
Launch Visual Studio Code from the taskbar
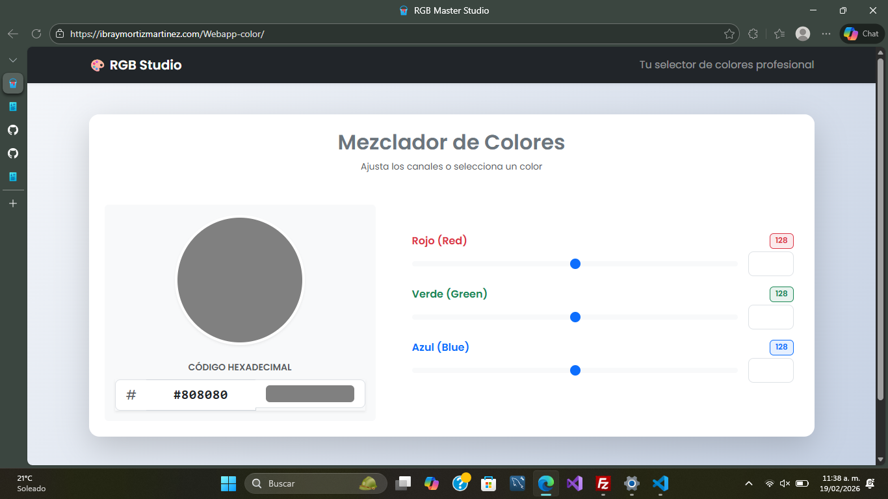tap(660, 483)
